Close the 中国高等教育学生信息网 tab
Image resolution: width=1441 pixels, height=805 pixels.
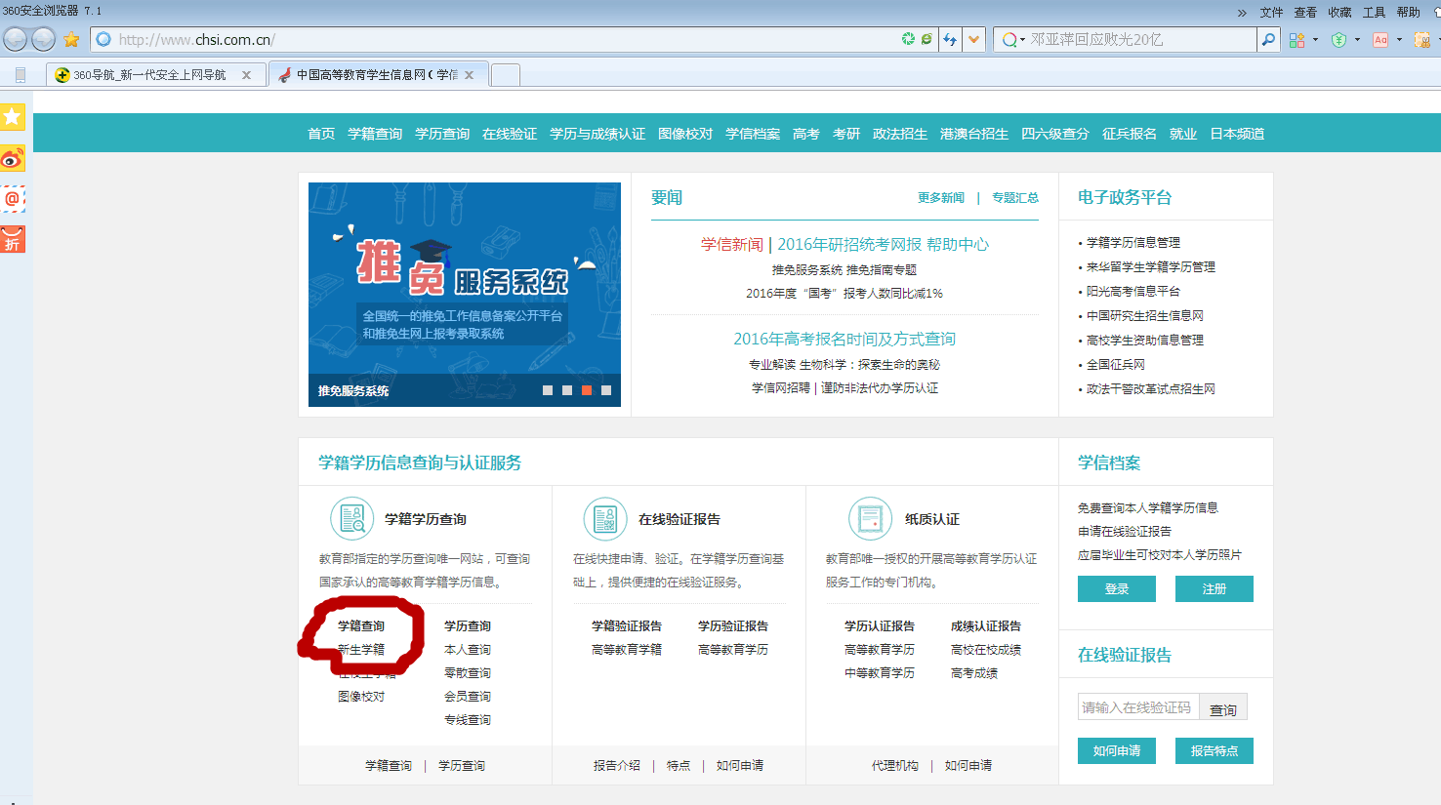pyautogui.click(x=470, y=75)
